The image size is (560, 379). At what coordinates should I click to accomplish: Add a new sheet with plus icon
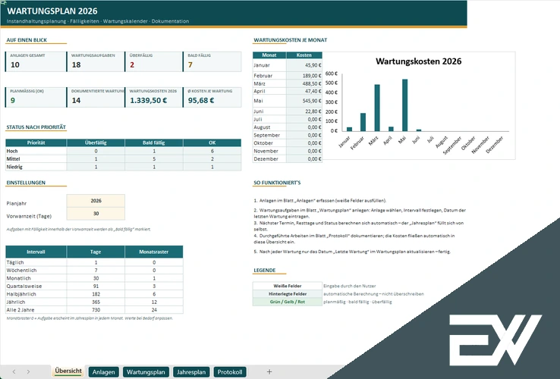(269, 372)
